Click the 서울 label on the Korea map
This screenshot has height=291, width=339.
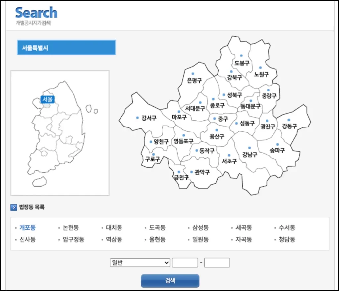tap(47, 99)
